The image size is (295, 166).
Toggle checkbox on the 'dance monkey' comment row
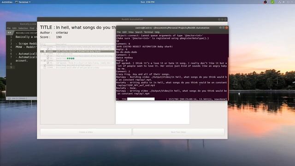[x=45, y=60]
